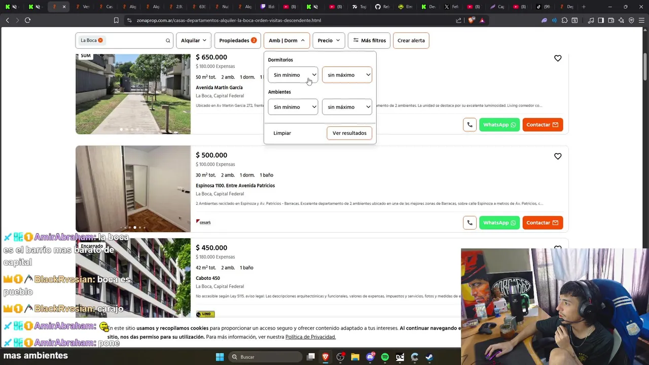Call the Espinosa 1100 listing by phone
Screen dimensions: 649x365
tap(470, 223)
